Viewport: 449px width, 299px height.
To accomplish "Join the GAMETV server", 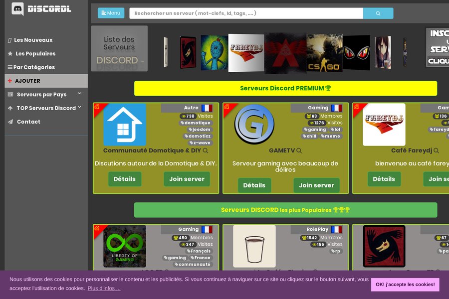I will click(x=316, y=185).
